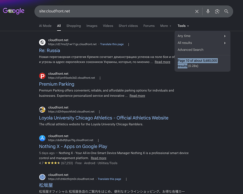The image size is (243, 194).
Task: Expand the Any time filter
Action: 203,36
